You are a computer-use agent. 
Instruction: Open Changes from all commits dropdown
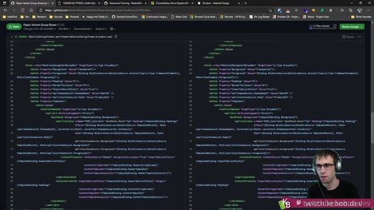(x=39, y=29)
